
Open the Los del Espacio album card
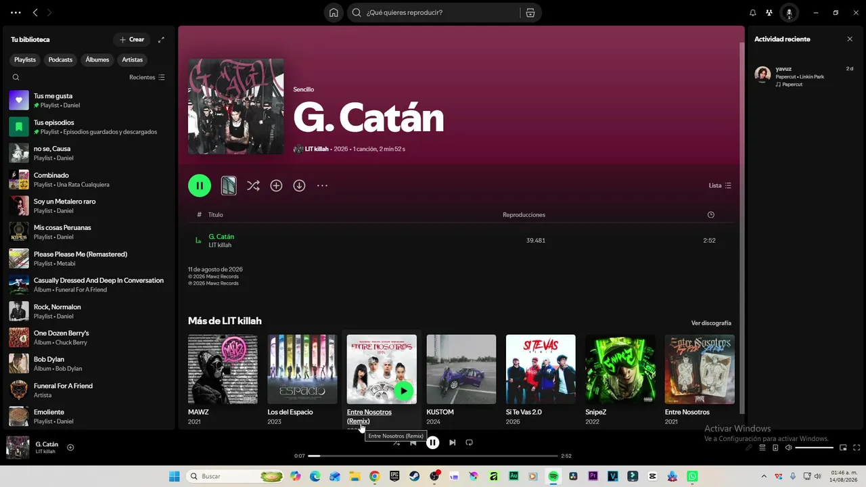tap(302, 379)
